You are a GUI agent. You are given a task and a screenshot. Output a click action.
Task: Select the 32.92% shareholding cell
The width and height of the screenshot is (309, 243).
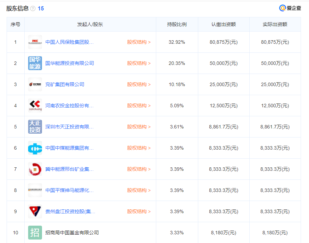[177, 42]
